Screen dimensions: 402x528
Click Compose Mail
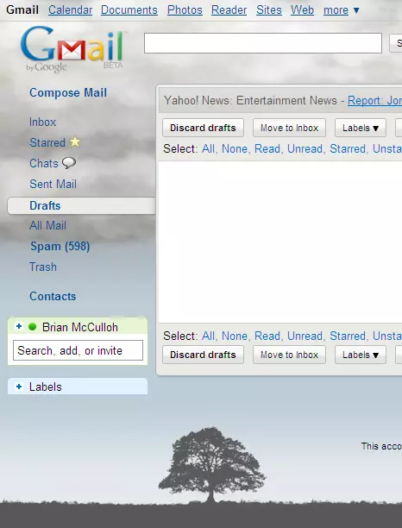(68, 92)
